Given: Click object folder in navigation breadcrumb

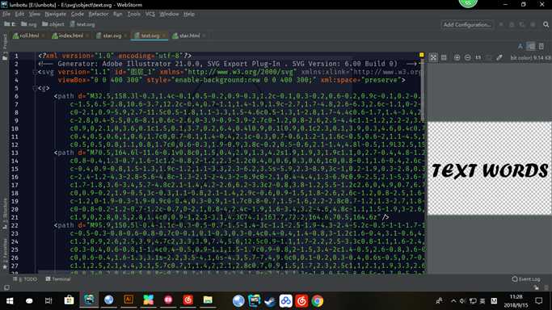Looking at the screenshot, I should (x=53, y=24).
